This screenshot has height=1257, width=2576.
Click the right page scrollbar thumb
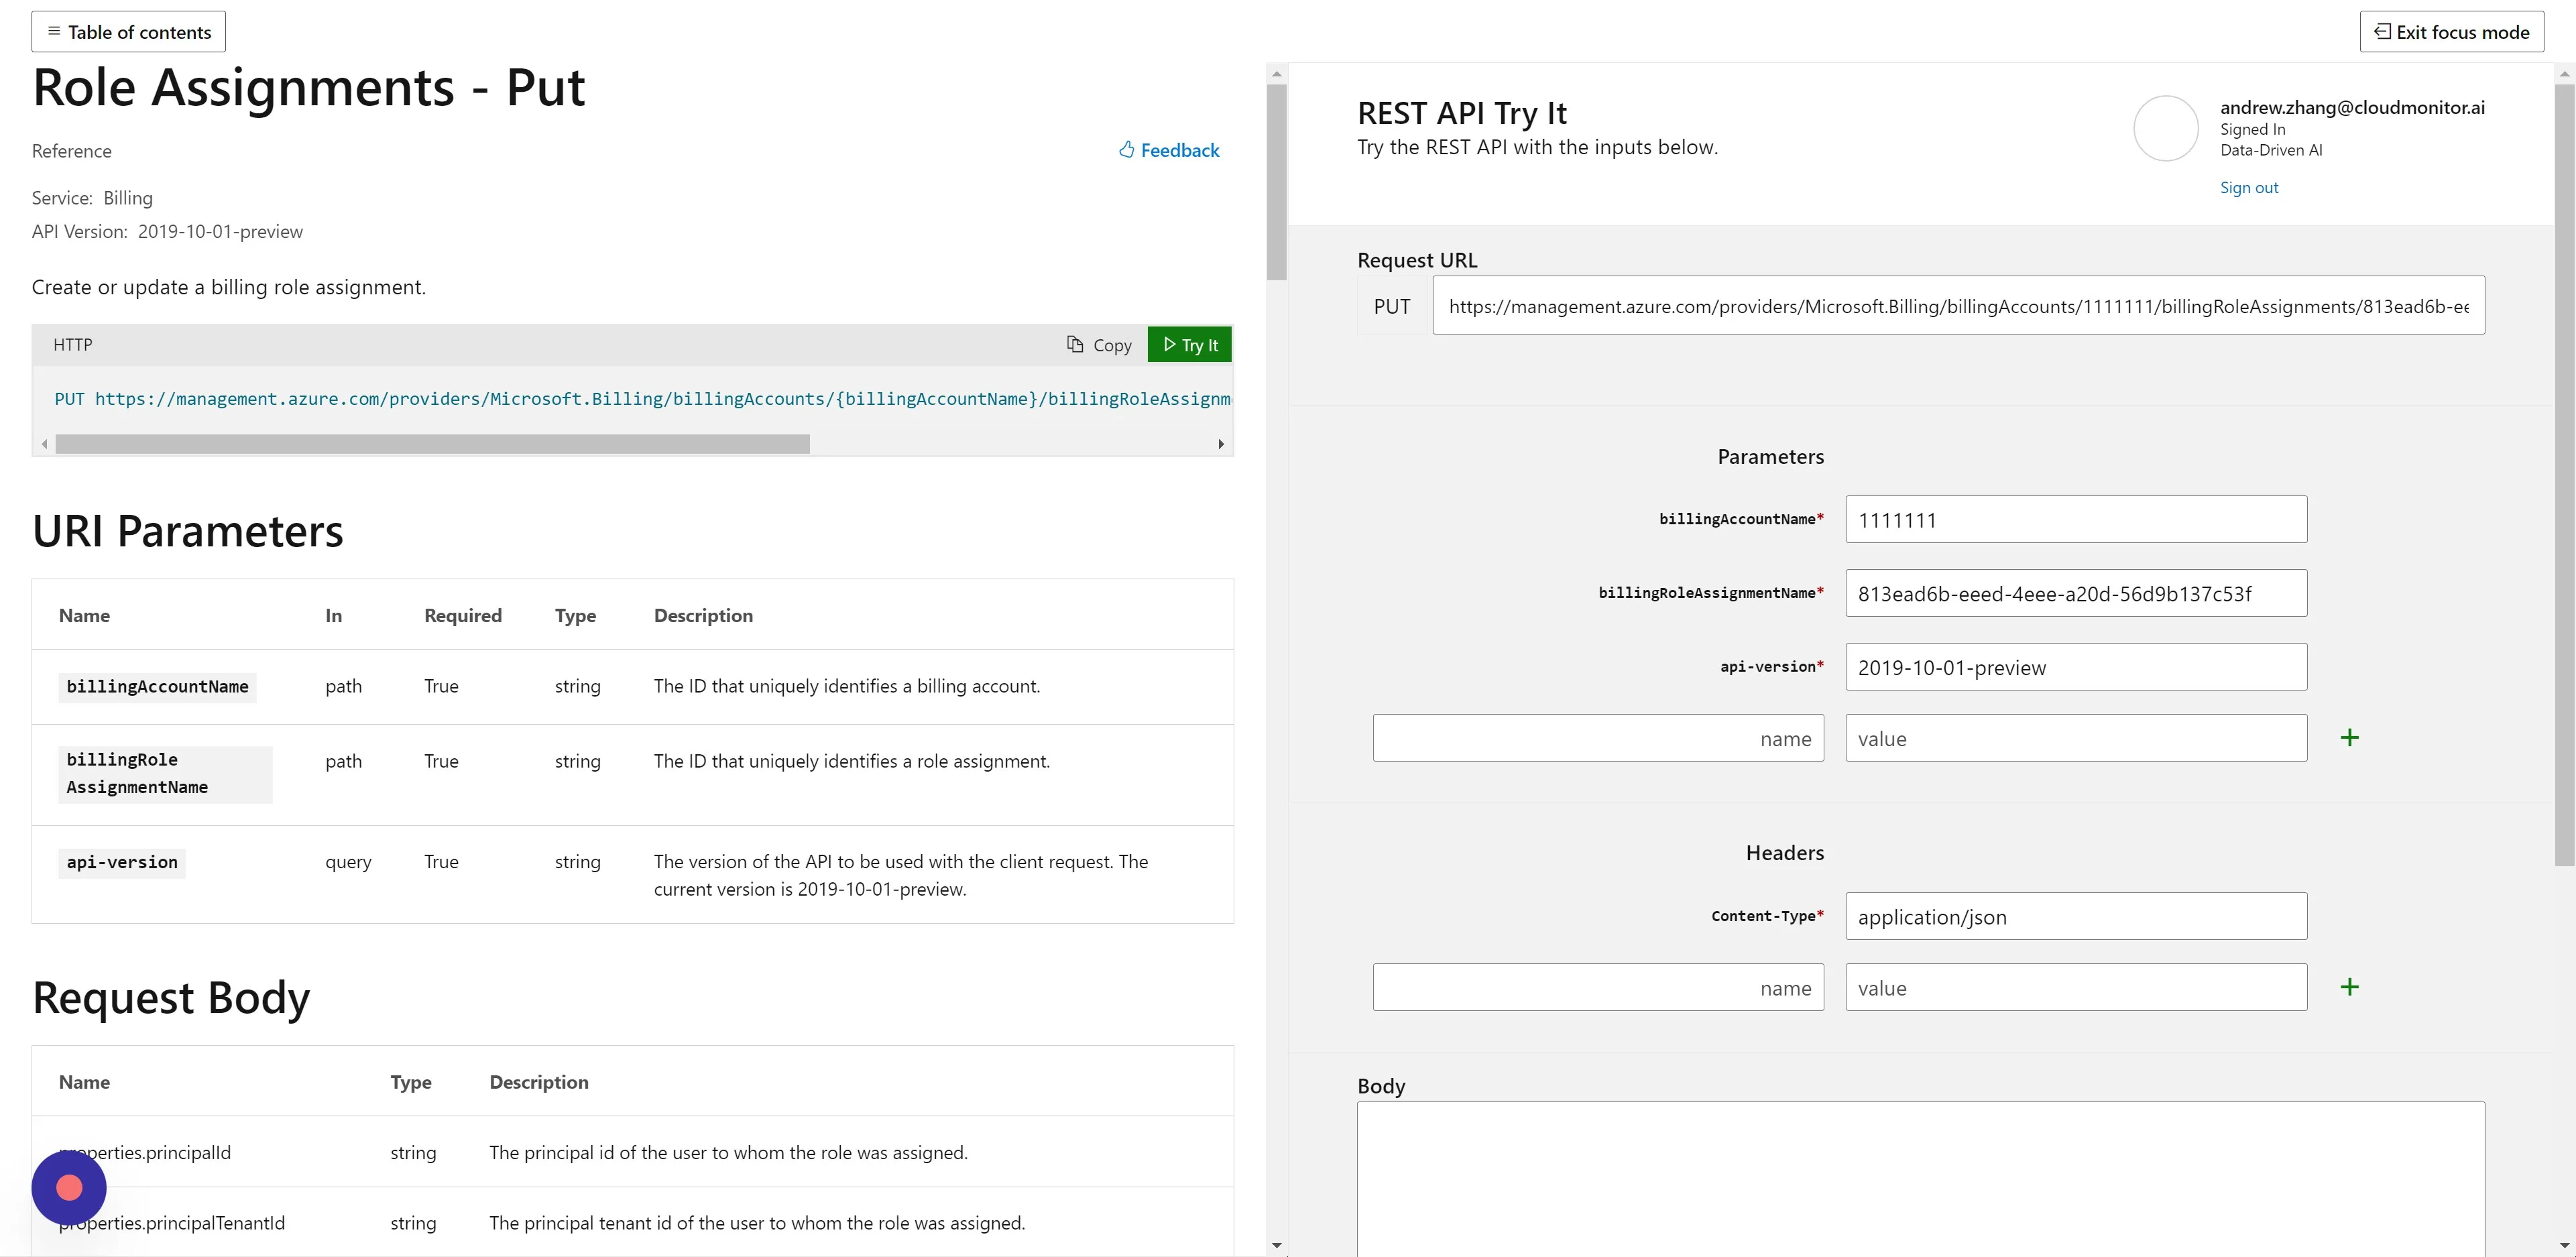click(x=2565, y=475)
